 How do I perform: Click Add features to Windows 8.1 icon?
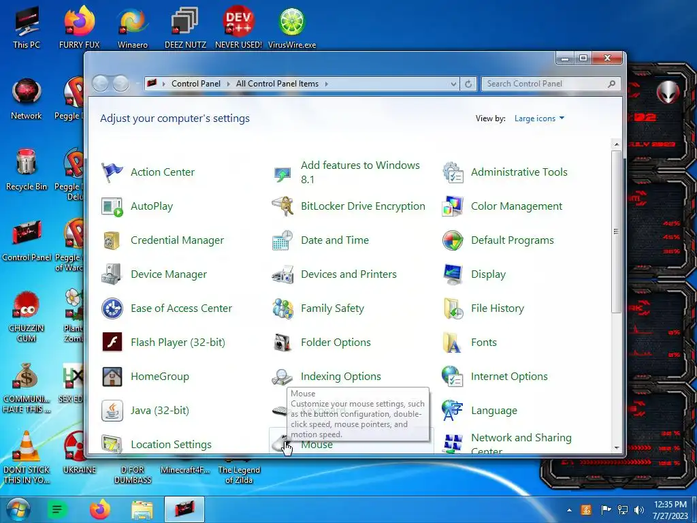coord(282,173)
